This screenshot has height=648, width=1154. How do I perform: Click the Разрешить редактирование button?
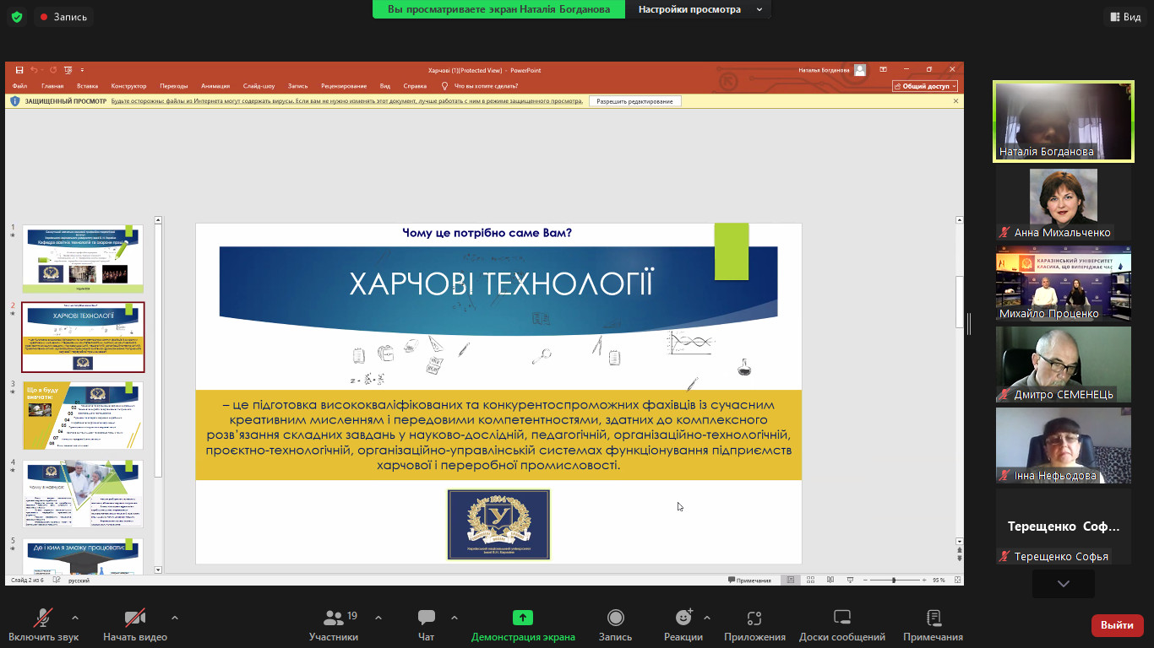click(634, 101)
